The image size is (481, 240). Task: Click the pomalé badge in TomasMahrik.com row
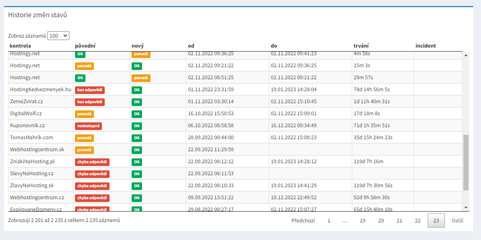tap(84, 138)
